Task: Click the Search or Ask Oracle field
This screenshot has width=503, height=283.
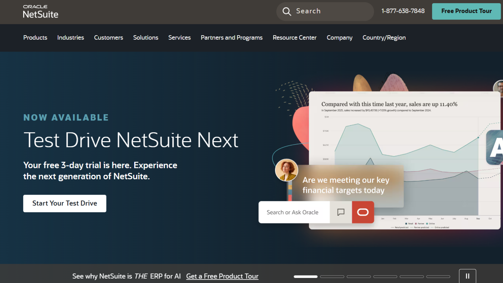Action: (x=294, y=212)
